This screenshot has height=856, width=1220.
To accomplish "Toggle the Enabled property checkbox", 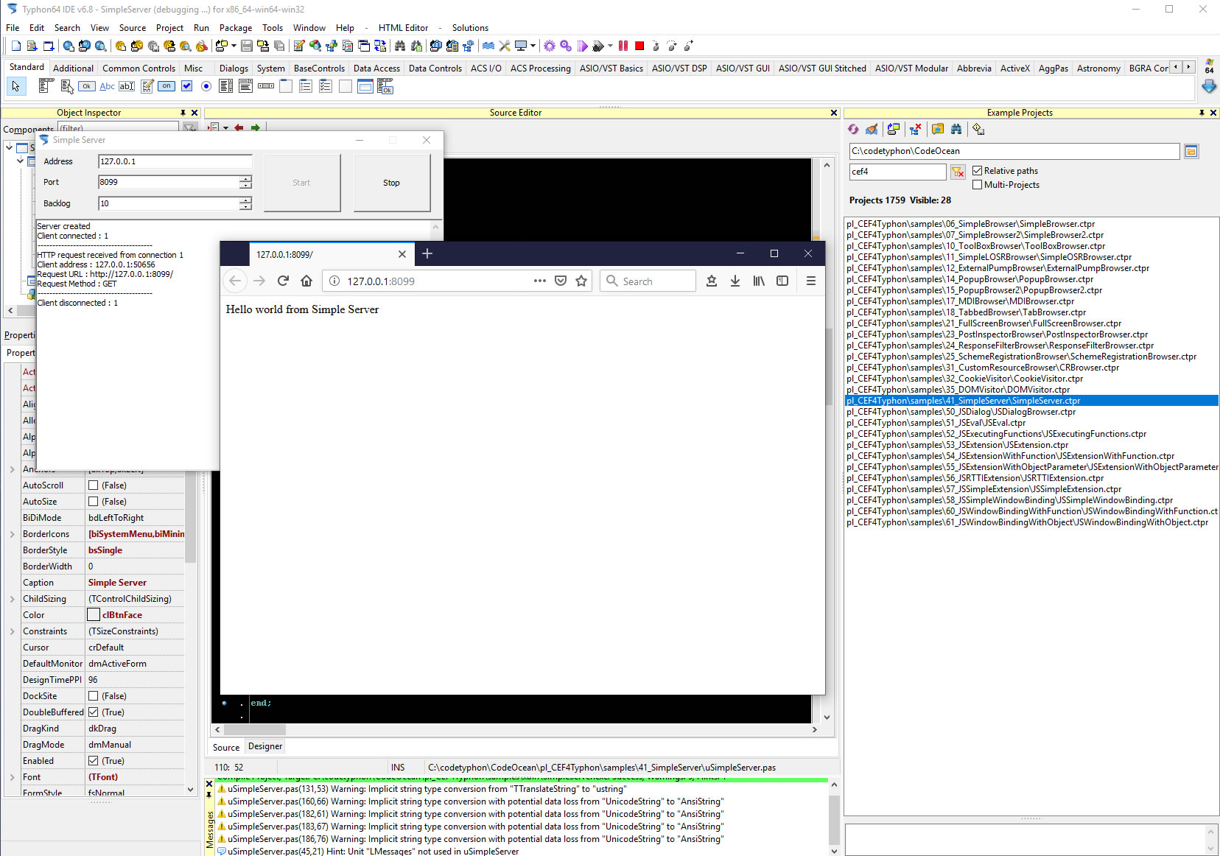I will click(x=94, y=761).
